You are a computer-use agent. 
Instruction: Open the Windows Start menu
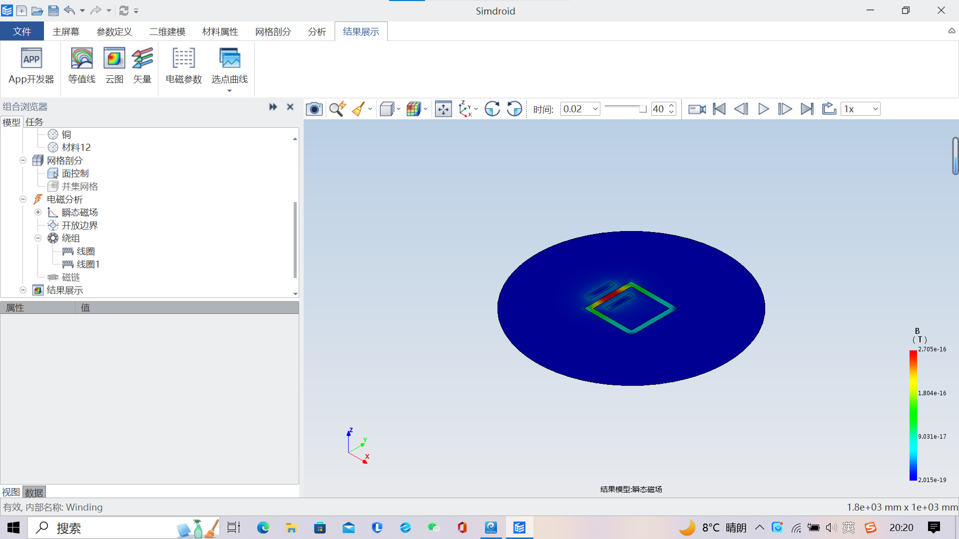(x=13, y=528)
